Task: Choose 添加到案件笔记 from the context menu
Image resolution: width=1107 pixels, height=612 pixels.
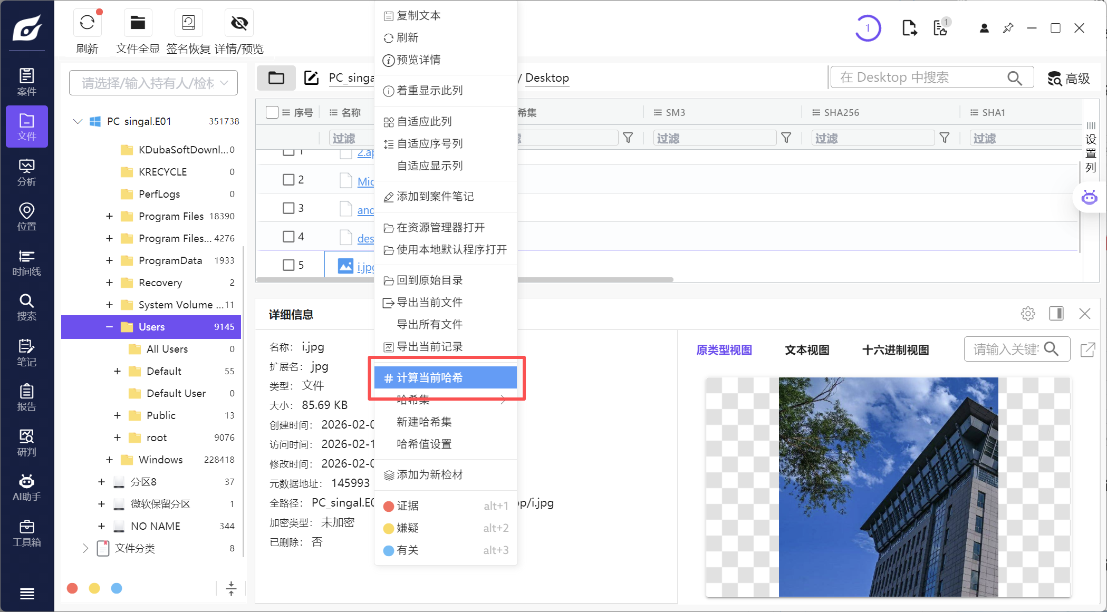Action: tap(446, 197)
